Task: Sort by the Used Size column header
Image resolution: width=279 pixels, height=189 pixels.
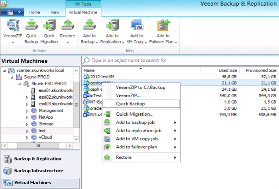Action: pos(220,70)
